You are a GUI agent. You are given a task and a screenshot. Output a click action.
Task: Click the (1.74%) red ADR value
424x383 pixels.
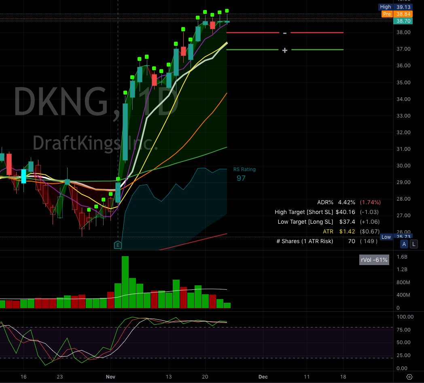(x=370, y=202)
